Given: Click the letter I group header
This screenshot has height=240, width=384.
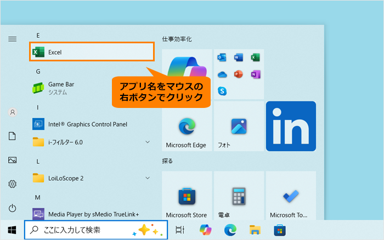Looking at the screenshot, I should 38,107.
